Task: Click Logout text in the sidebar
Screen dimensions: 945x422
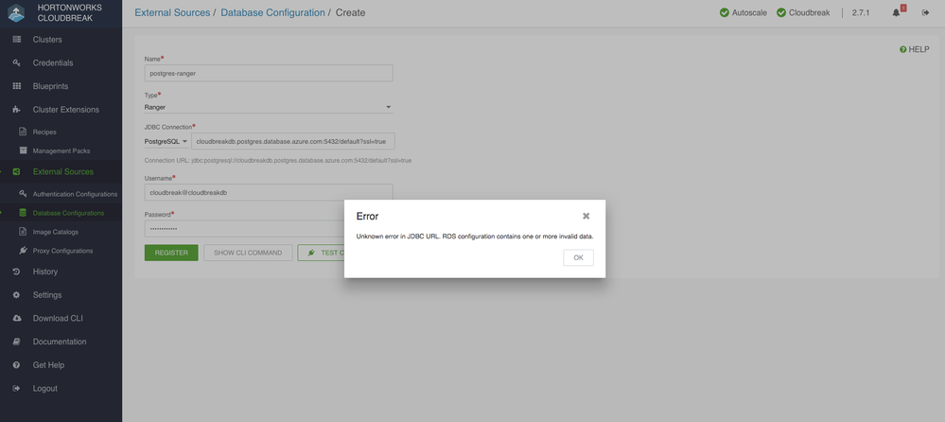Action: 45,388
